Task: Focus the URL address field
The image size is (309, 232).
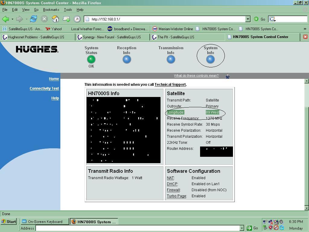Action: [167, 19]
